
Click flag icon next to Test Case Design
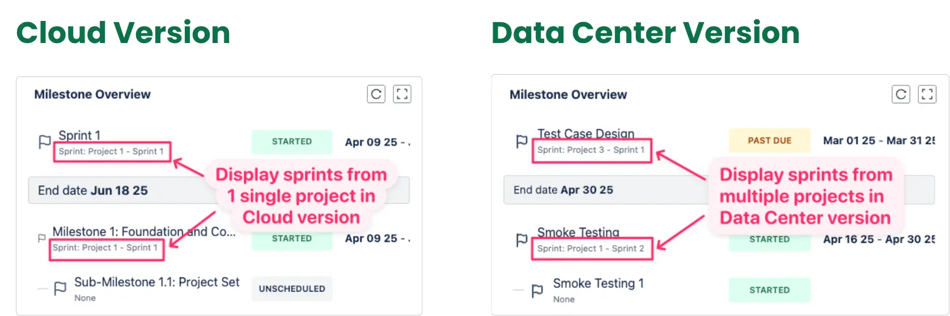[522, 141]
